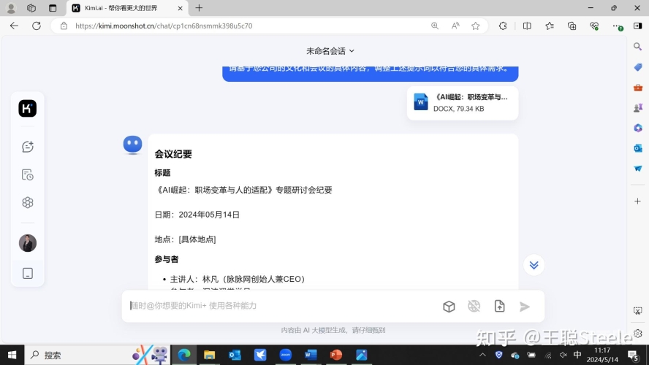Image resolution: width=649 pixels, height=365 pixels.
Task: Open the browser extensions icon
Action: (x=503, y=26)
